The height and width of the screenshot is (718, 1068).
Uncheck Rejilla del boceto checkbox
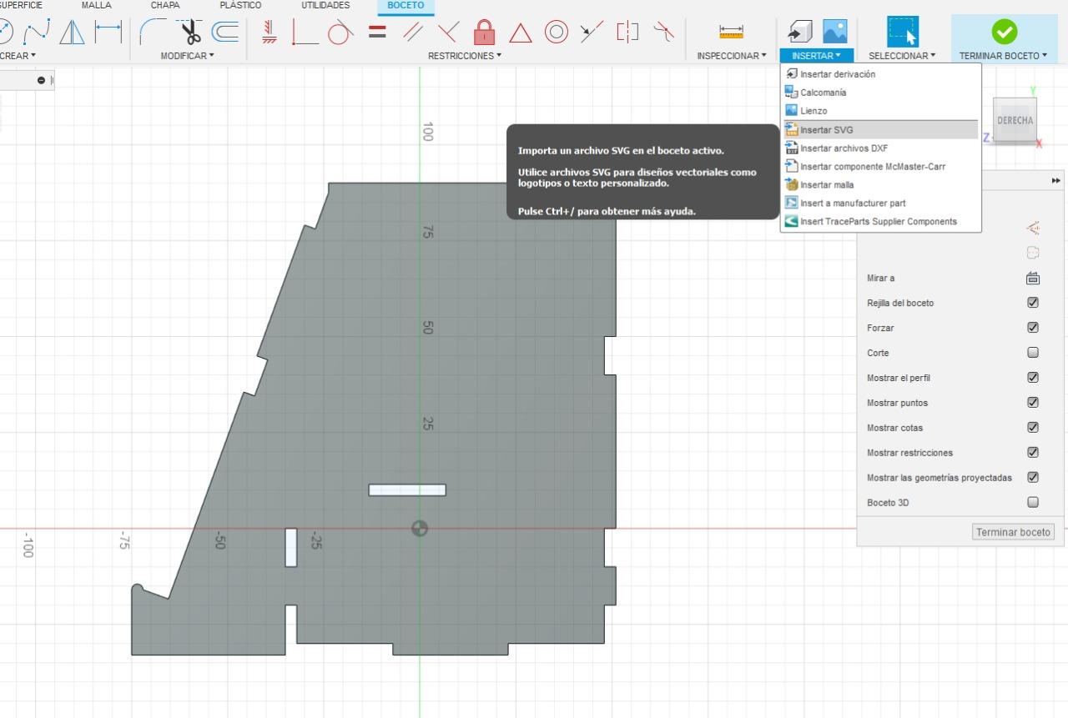(1033, 303)
